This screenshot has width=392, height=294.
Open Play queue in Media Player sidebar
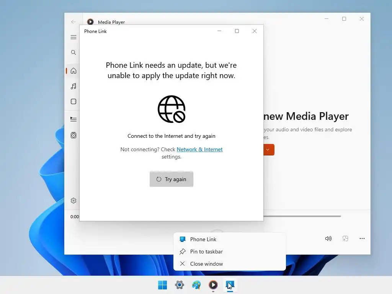(73, 119)
